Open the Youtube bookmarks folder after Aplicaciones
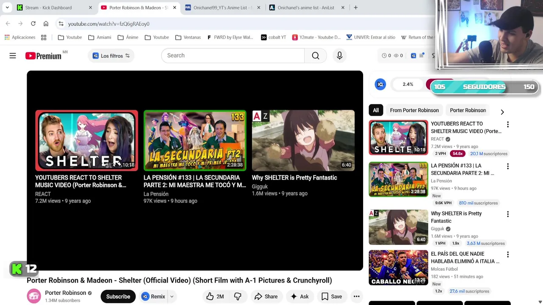Viewport: 543px width, 305px height. [x=70, y=37]
